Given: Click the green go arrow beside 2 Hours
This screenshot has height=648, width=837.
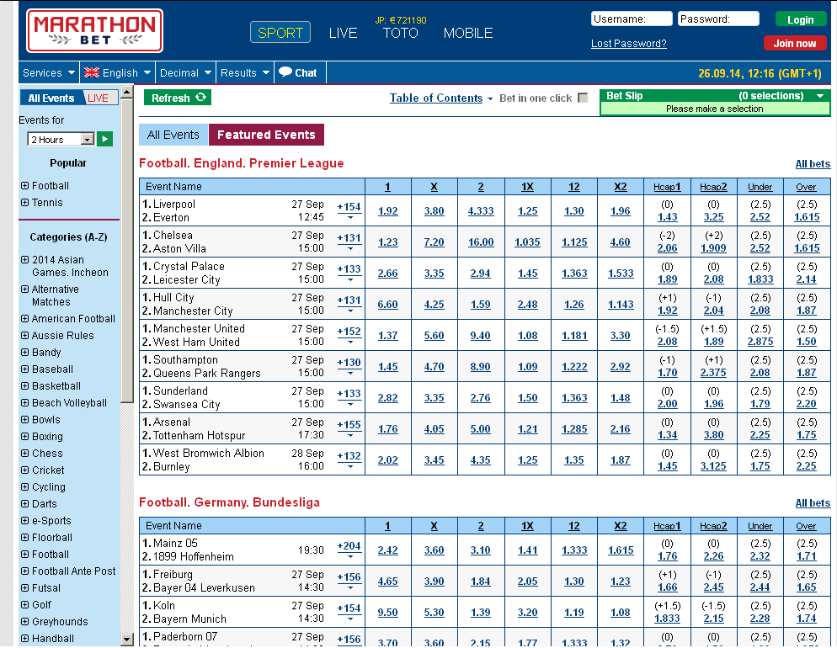Looking at the screenshot, I should click(104, 139).
